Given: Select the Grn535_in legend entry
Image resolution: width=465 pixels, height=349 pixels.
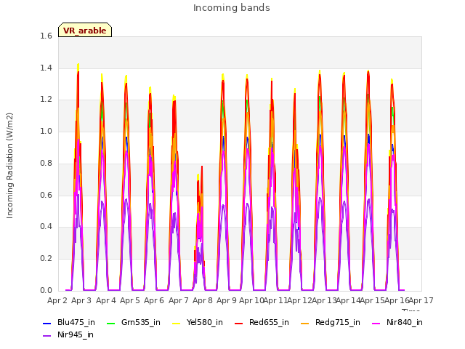Looking at the screenshot, I should tap(134, 322).
